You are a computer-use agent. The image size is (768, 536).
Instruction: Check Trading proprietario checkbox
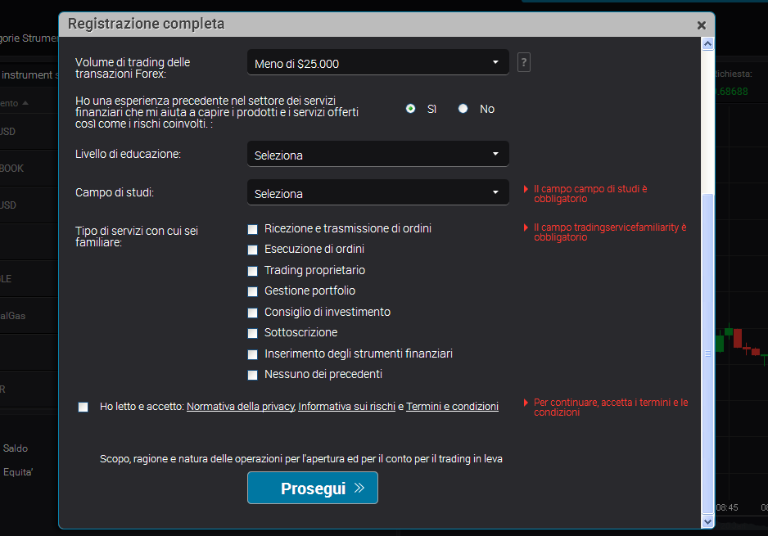coord(253,271)
